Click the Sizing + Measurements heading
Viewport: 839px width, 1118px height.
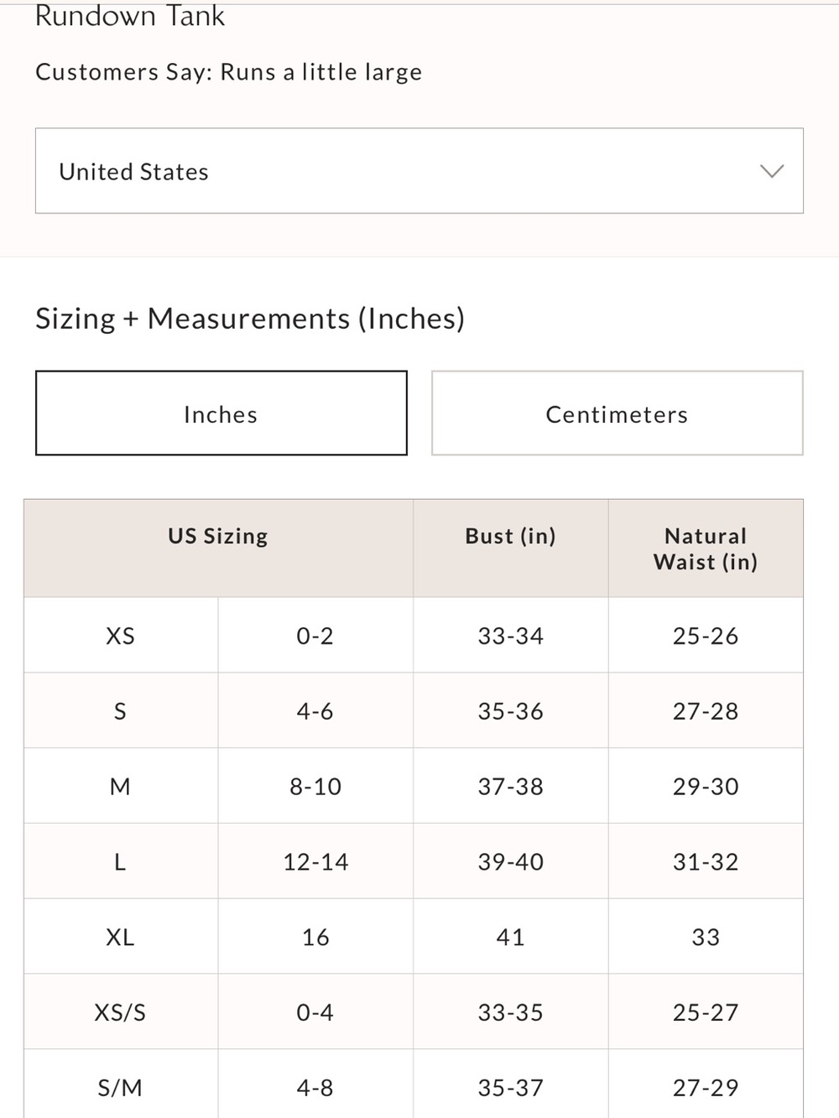tap(250, 319)
